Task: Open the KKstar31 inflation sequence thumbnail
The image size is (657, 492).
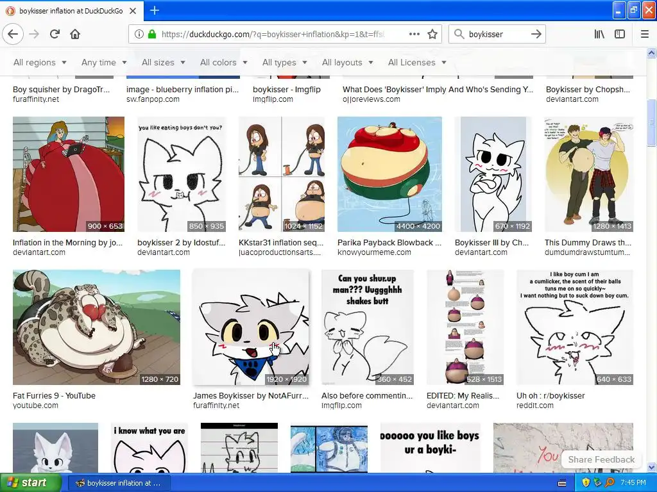Action: pos(282,174)
